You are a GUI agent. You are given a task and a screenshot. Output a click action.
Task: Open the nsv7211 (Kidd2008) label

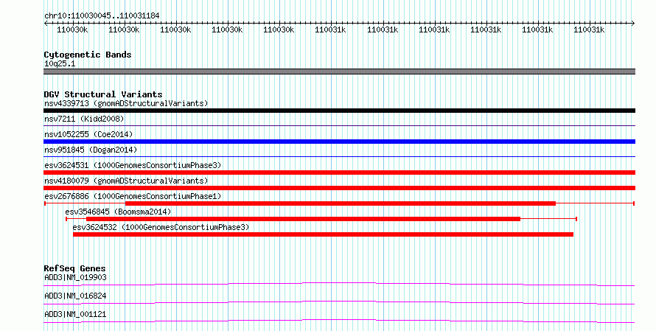click(x=84, y=119)
